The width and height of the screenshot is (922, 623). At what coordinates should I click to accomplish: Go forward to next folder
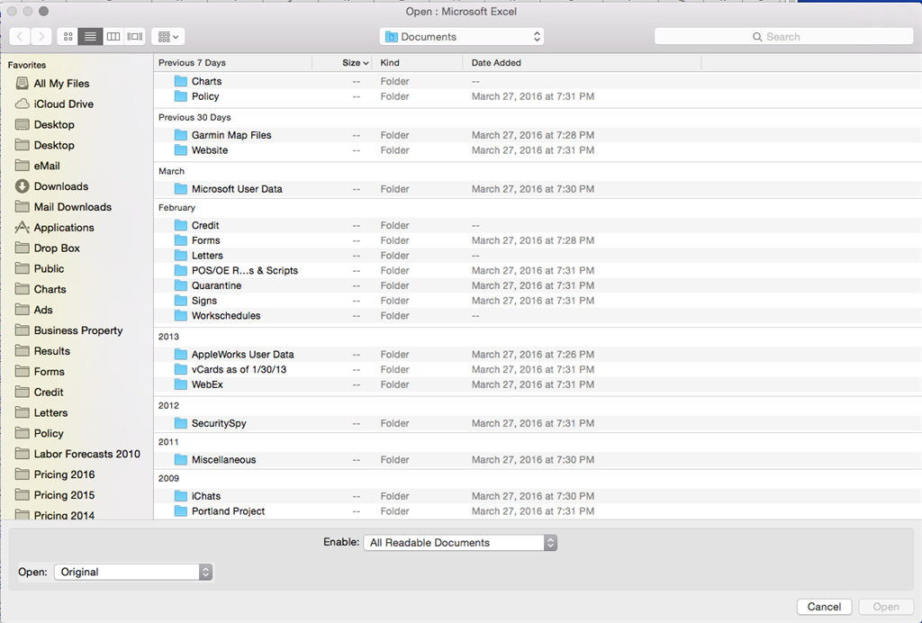41,36
